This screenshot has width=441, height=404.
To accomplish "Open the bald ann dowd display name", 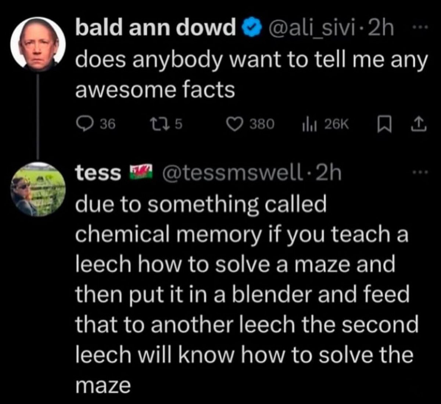I will tap(155, 27).
